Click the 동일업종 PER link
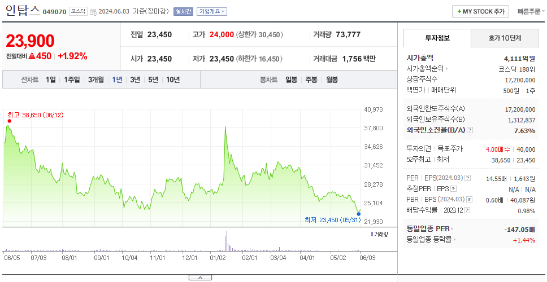The height and width of the screenshot is (282, 547). point(428,229)
